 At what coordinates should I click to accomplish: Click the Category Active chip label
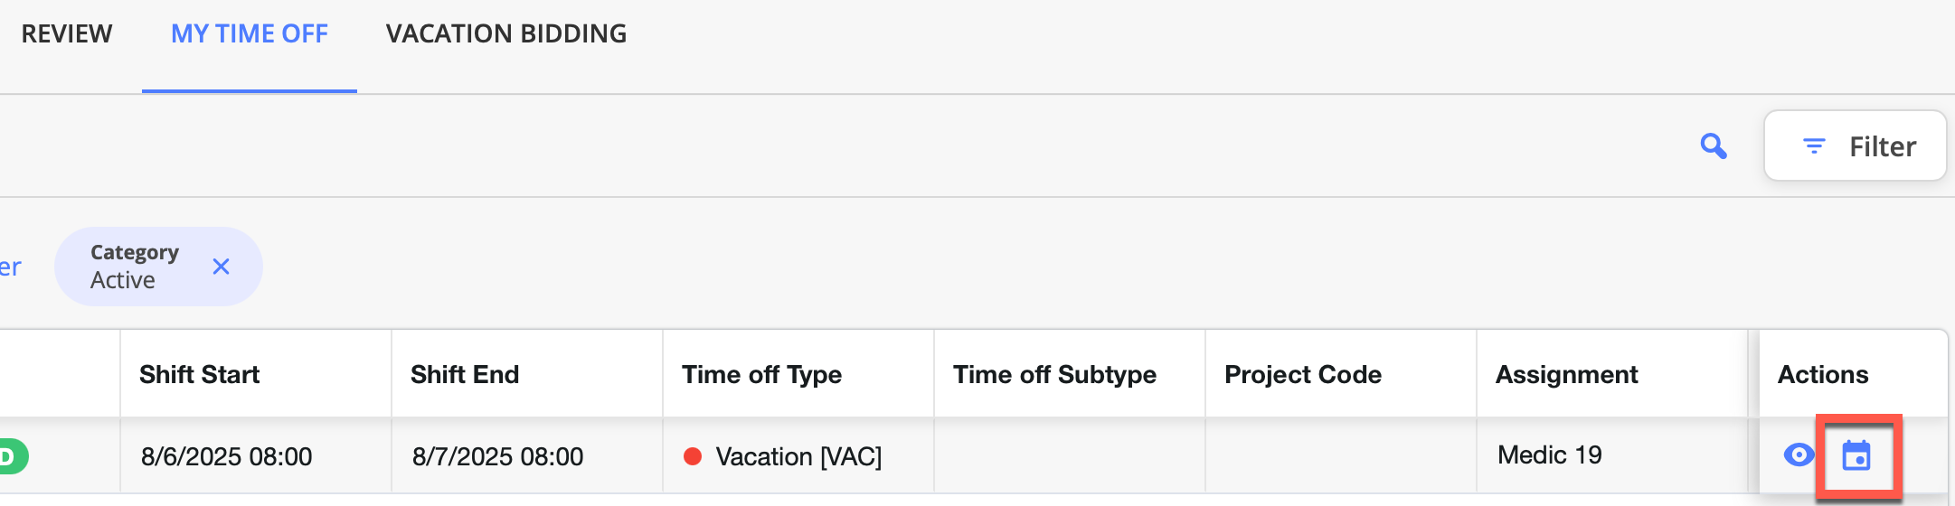click(135, 267)
